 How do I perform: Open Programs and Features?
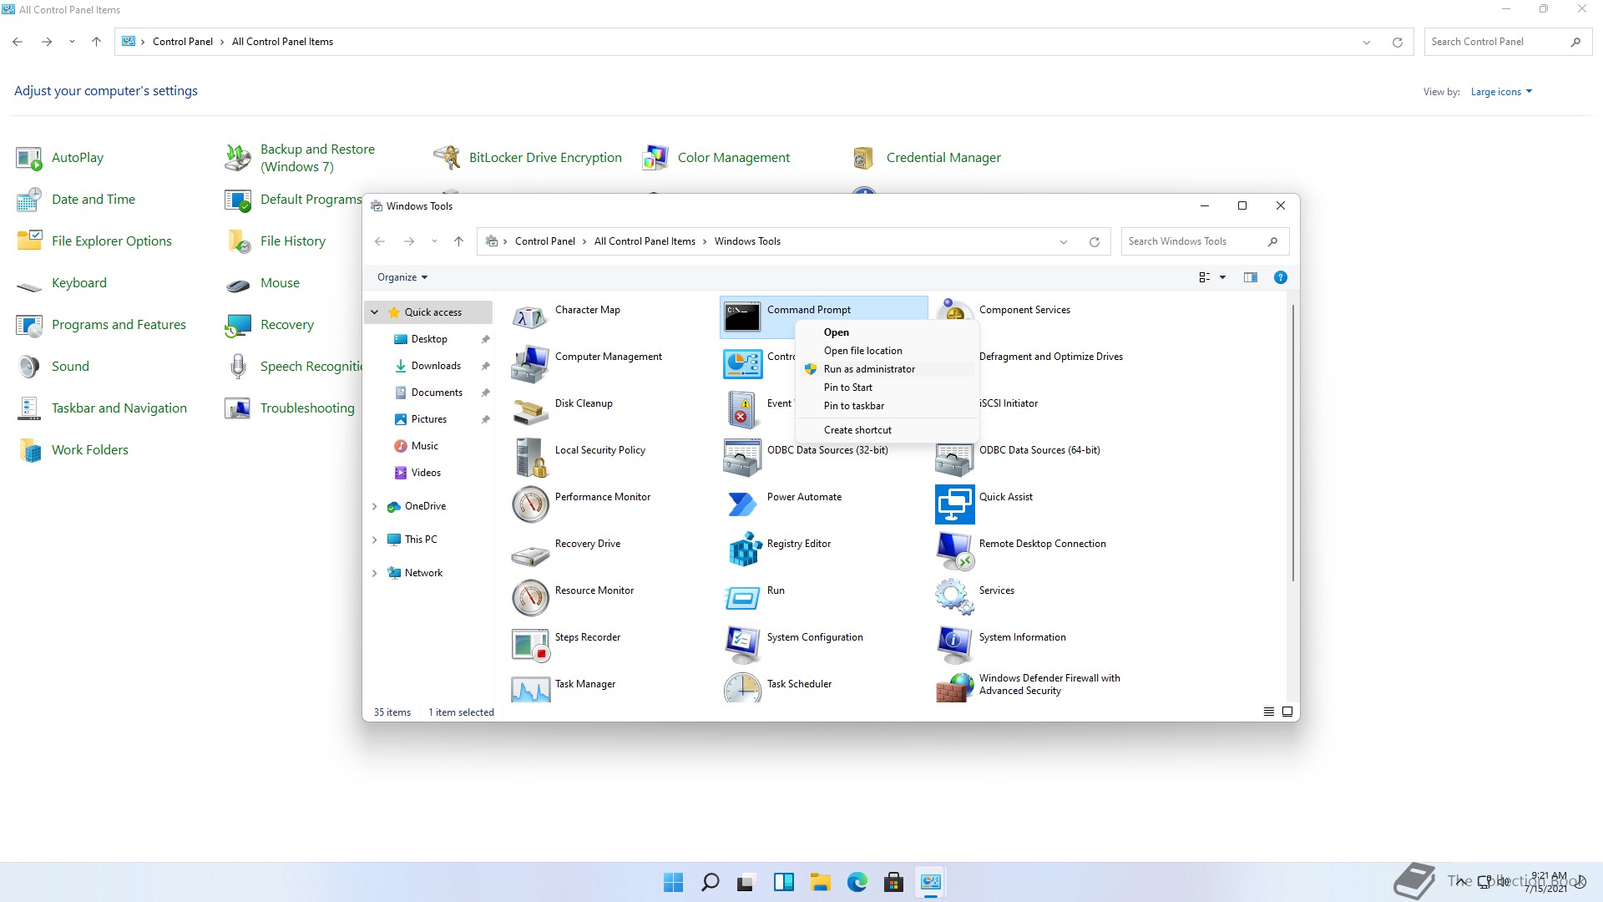point(101,325)
